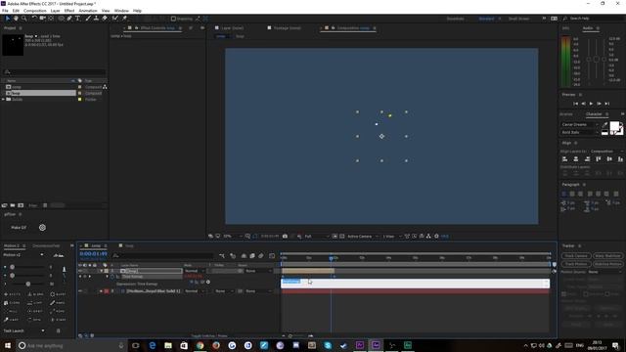Open blending mode dropdown for loop layer

point(195,271)
